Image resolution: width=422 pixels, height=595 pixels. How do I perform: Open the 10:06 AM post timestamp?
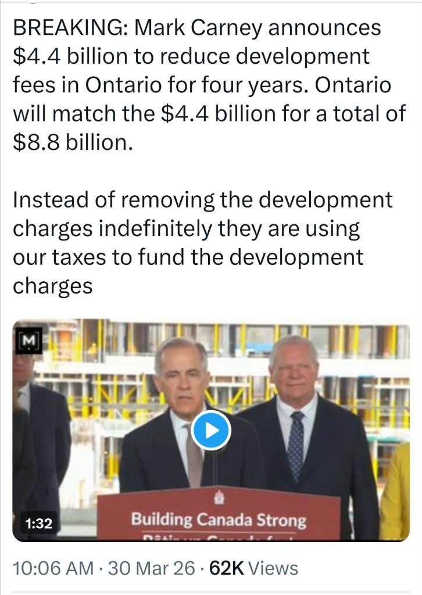pyautogui.click(x=53, y=568)
